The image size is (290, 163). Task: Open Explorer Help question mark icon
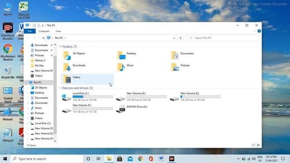(x=259, y=31)
